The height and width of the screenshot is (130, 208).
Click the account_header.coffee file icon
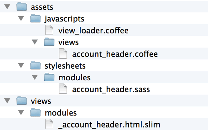[x=63, y=53]
